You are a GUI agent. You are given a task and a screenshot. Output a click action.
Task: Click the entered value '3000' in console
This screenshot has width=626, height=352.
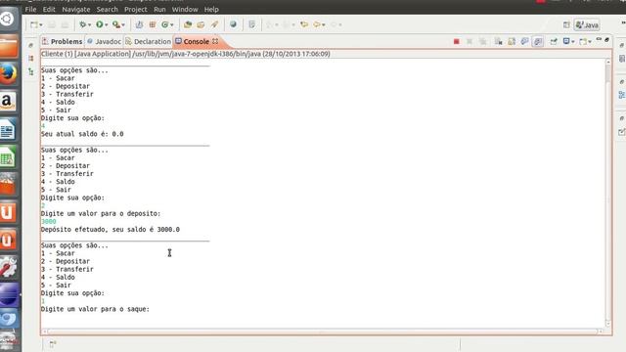tap(48, 222)
